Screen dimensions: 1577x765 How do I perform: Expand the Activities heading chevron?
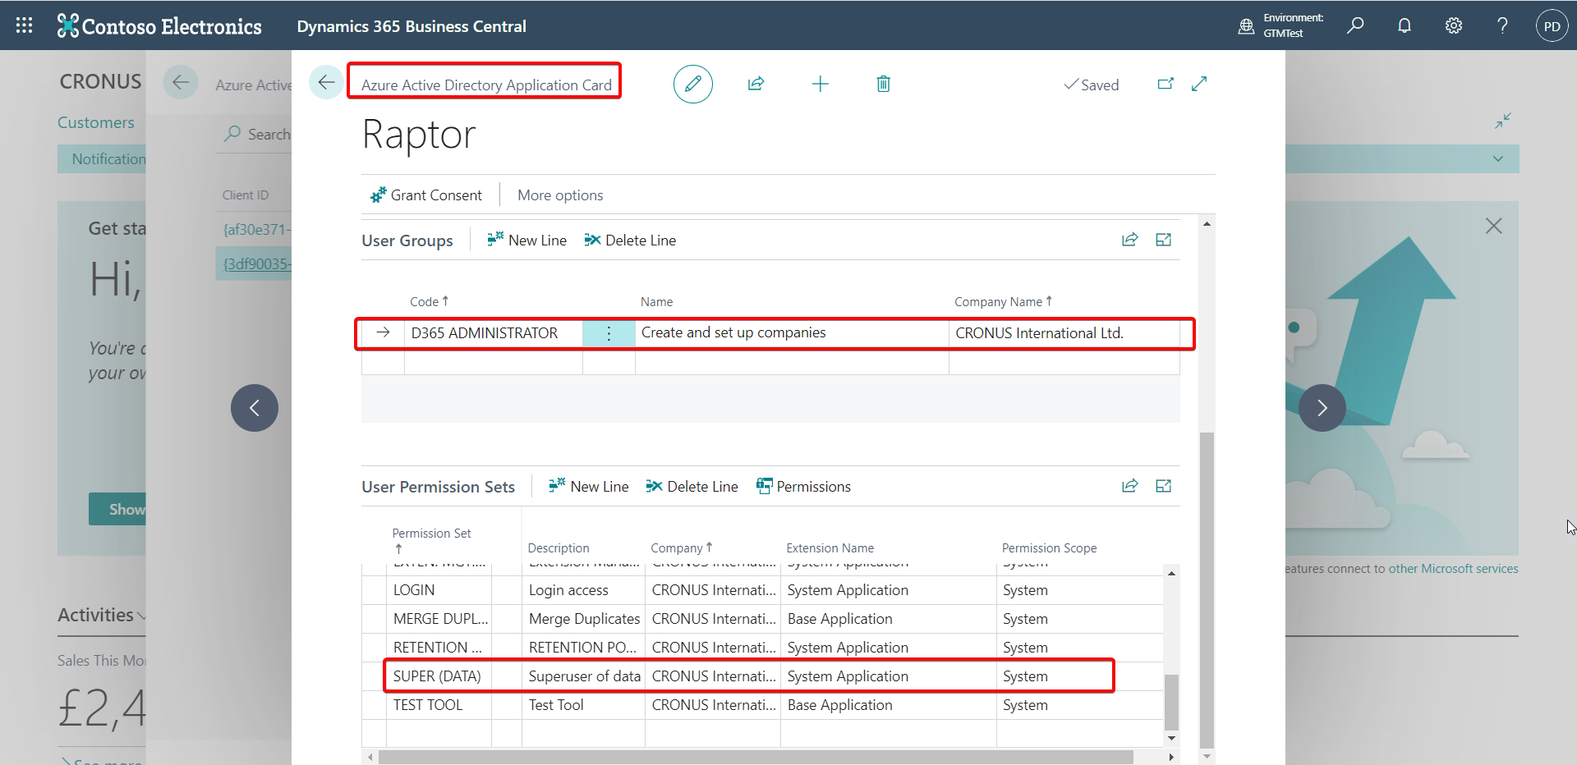click(141, 616)
